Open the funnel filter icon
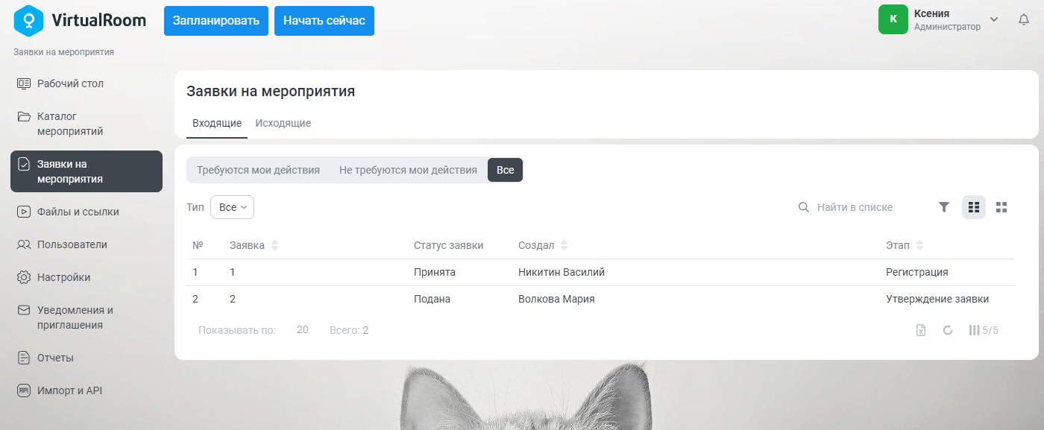Viewport: 1044px width, 430px height. (x=944, y=207)
